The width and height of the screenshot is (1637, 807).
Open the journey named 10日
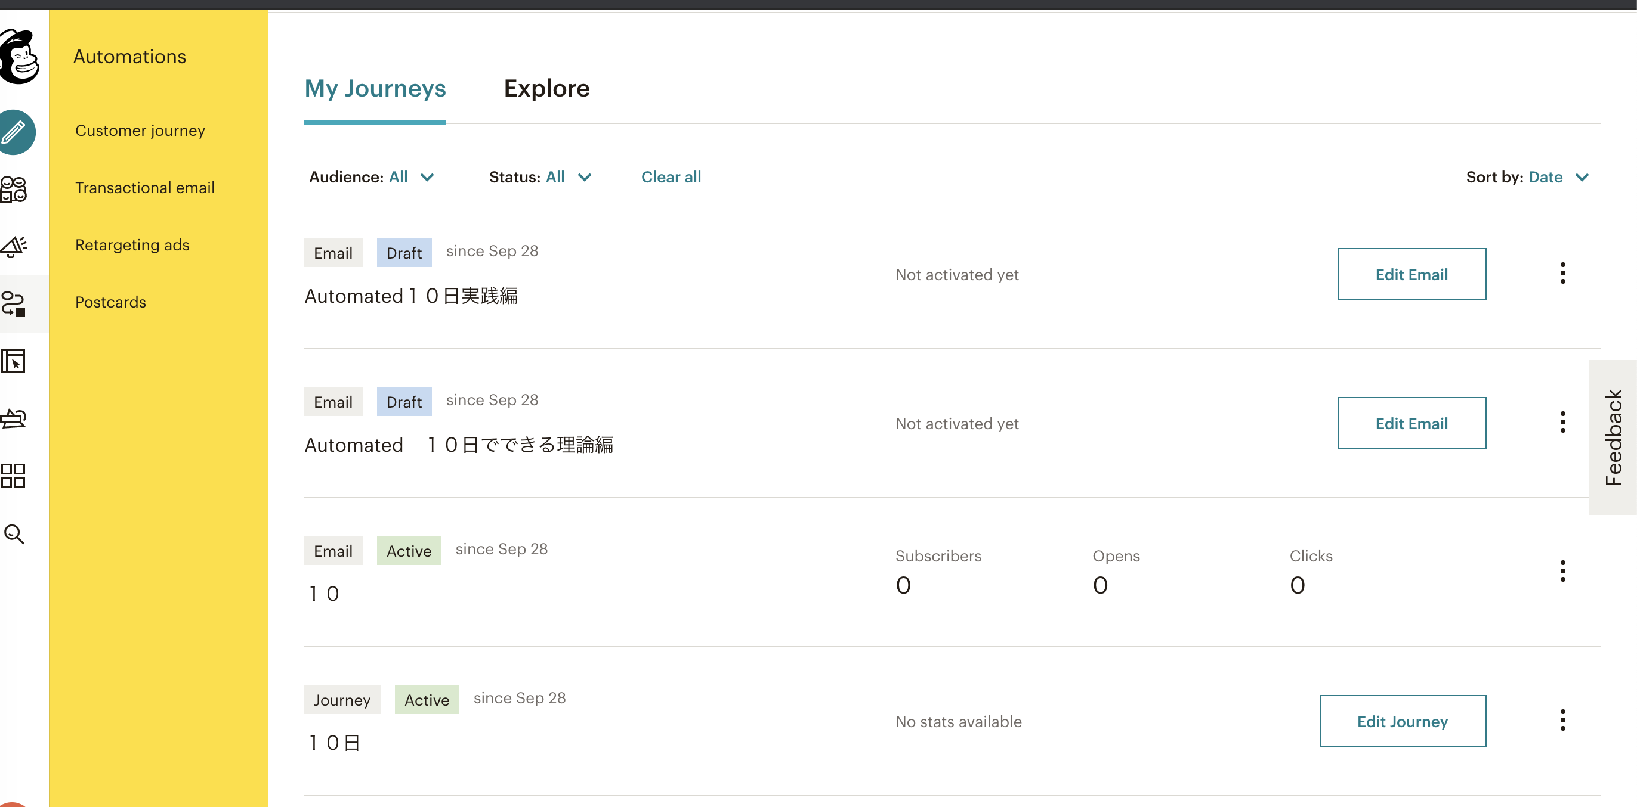tap(334, 743)
